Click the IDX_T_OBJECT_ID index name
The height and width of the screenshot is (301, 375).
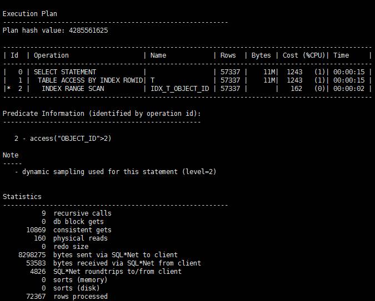pyautogui.click(x=179, y=89)
